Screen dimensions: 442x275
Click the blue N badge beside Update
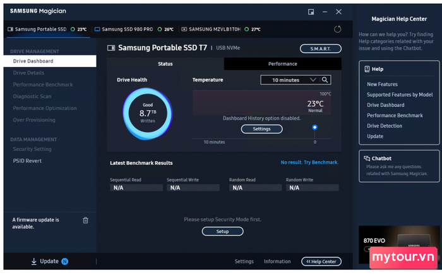click(x=64, y=262)
